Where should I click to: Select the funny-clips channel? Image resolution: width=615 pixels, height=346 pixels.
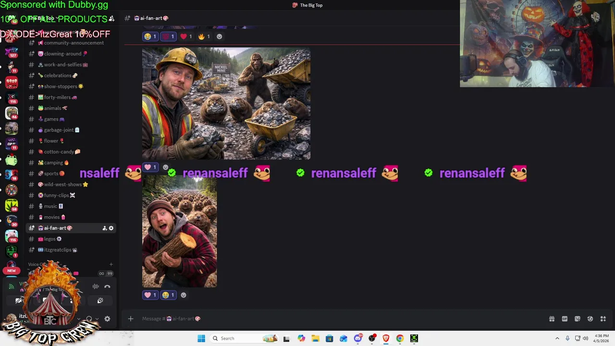pos(71,195)
